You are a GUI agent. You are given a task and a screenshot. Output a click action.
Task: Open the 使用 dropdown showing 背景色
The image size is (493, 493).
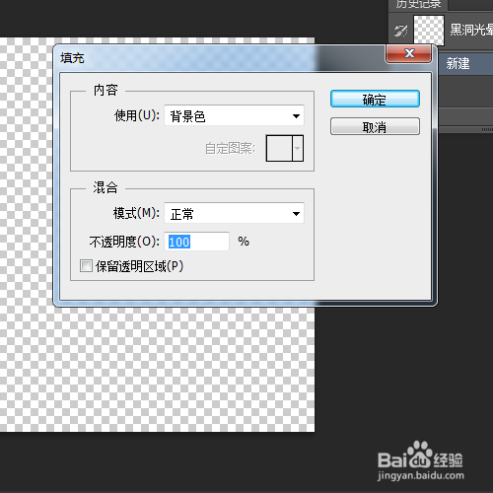pyautogui.click(x=234, y=115)
